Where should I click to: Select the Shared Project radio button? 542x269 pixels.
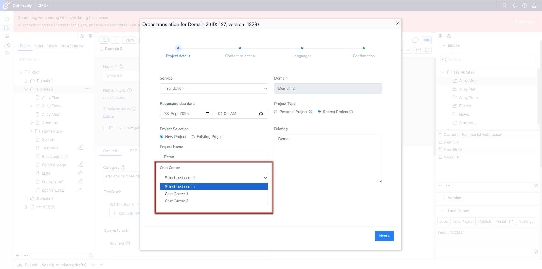[319, 112]
